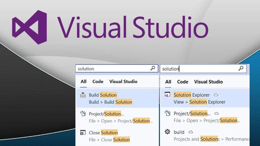This screenshot has height=146, width=260.
Task: Click the Close Solution icon
Action: pyautogui.click(x=83, y=132)
